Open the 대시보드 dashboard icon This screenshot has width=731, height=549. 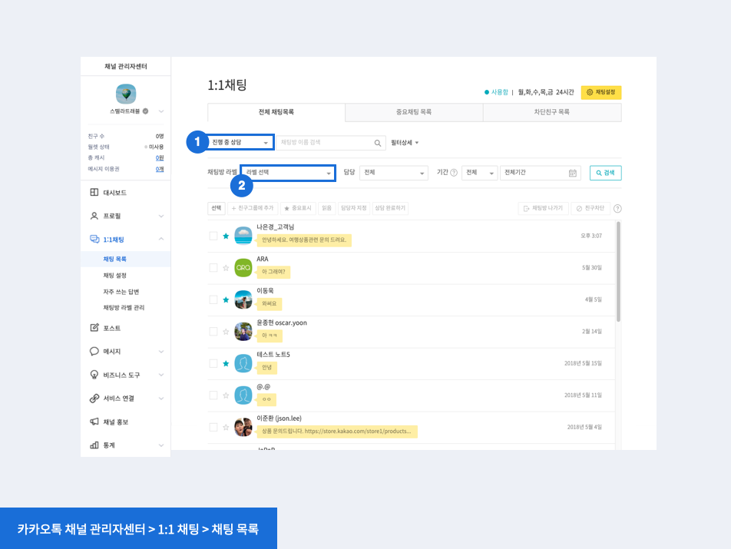(x=94, y=193)
